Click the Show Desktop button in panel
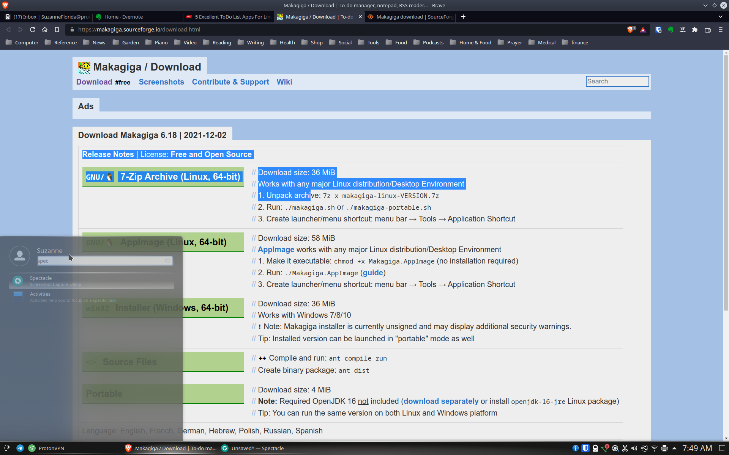729x455 pixels. [722, 448]
